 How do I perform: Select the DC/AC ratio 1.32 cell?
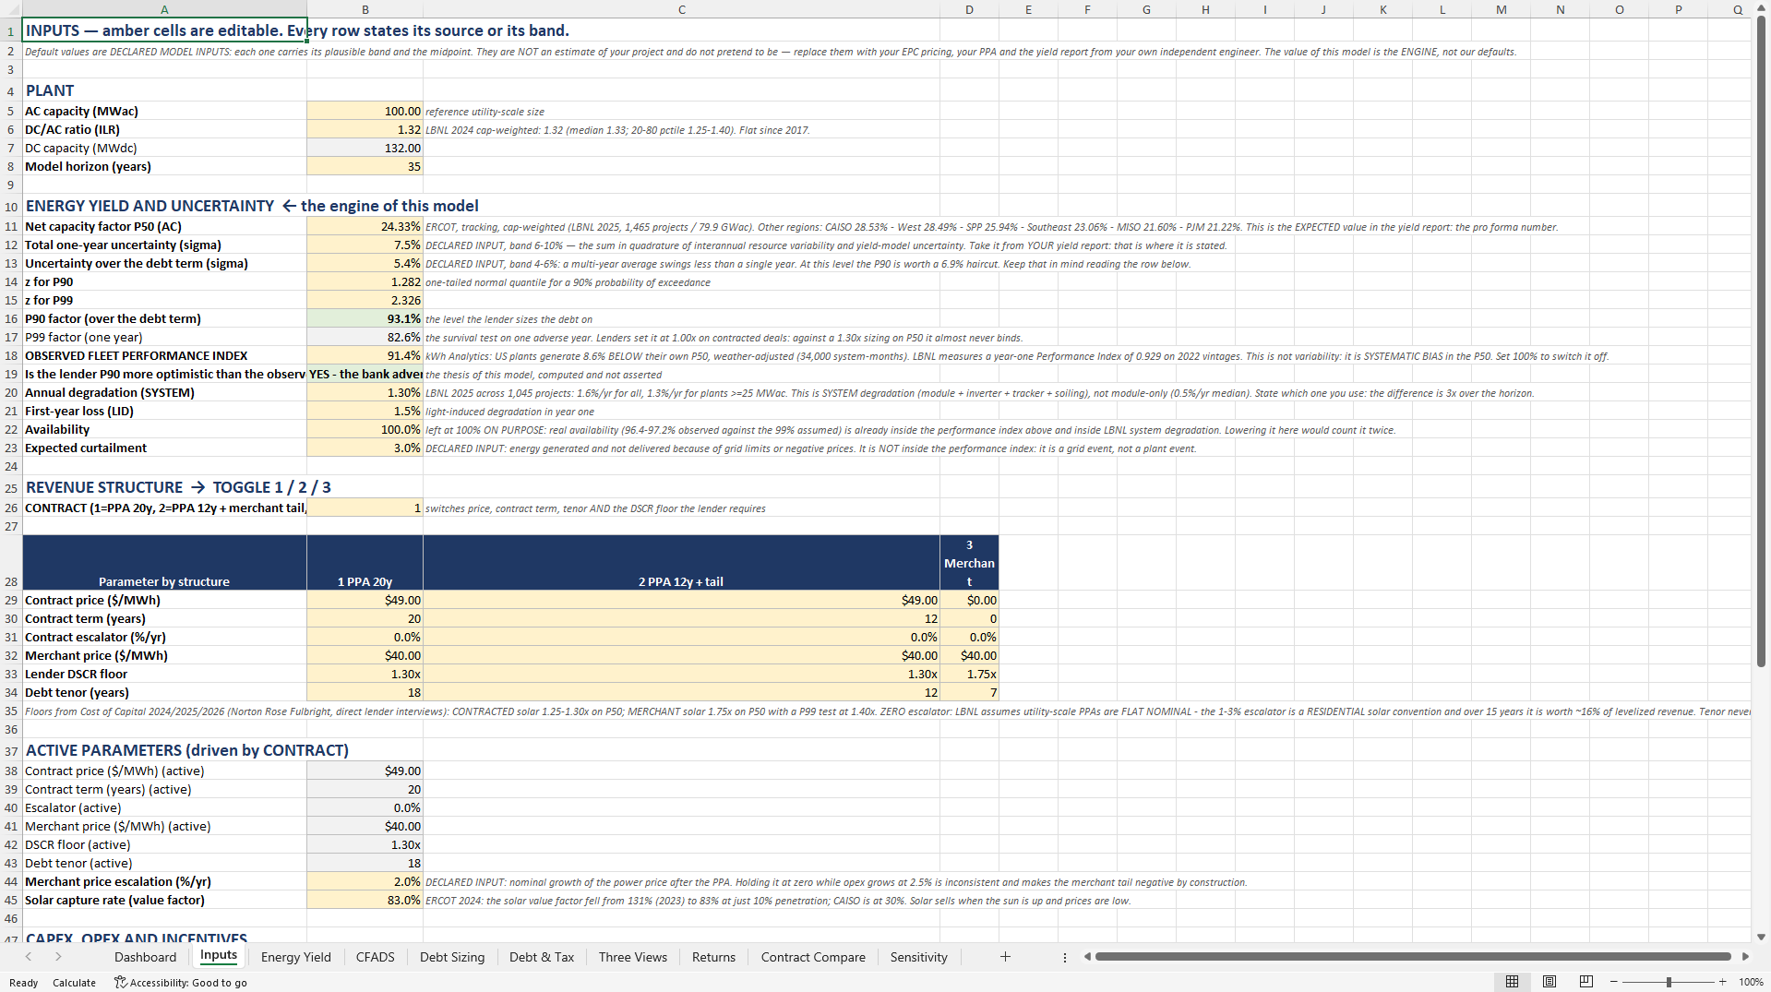[365, 129]
